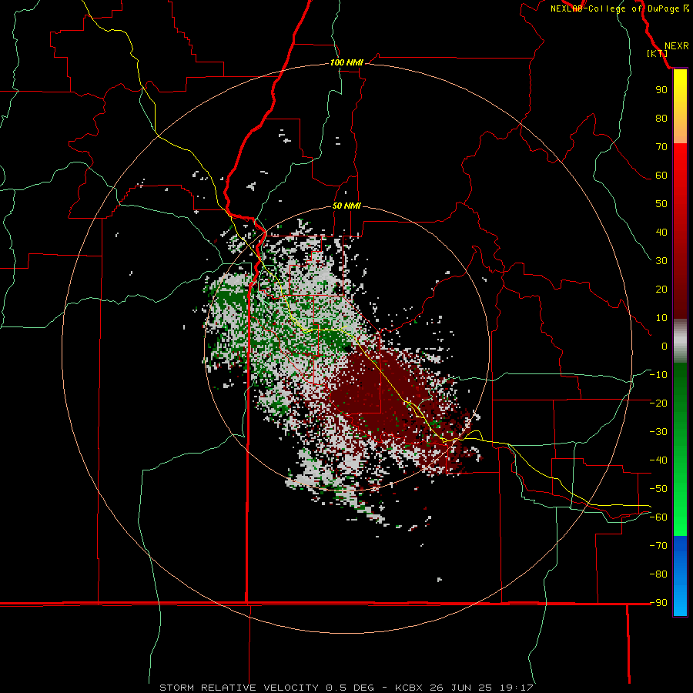Click the 90 value on velocity scale
693x693 pixels.
pyautogui.click(x=661, y=90)
